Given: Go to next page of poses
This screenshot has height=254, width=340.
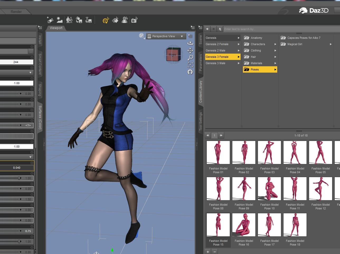Looking at the screenshot, I should (x=221, y=135).
